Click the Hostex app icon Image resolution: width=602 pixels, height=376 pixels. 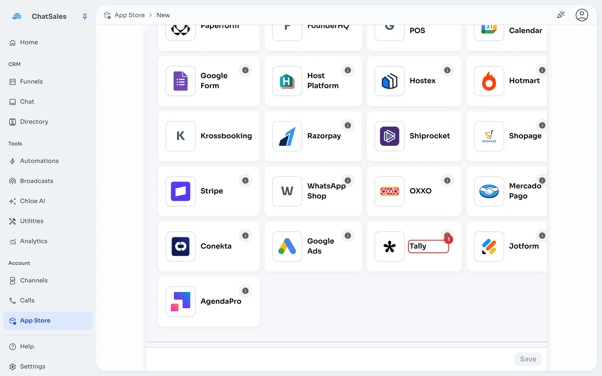[x=389, y=81]
